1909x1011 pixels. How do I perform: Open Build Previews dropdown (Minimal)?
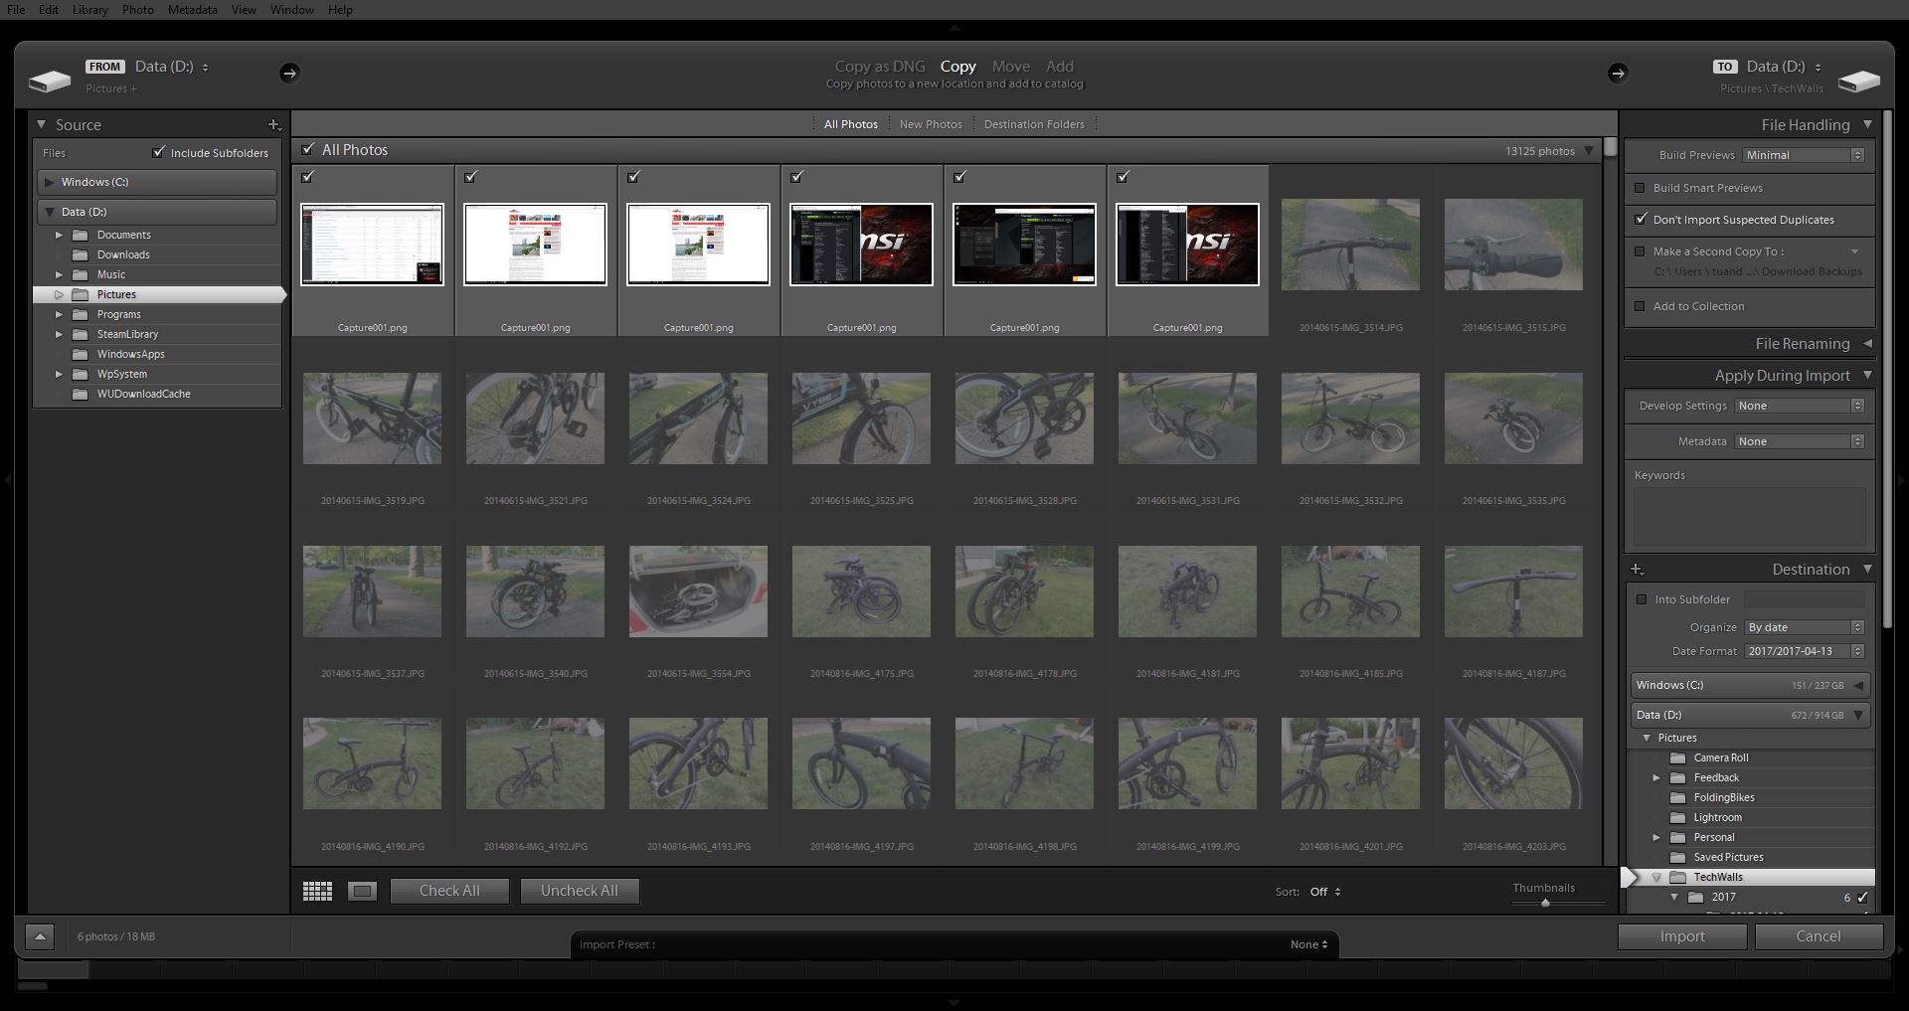[x=1804, y=155]
